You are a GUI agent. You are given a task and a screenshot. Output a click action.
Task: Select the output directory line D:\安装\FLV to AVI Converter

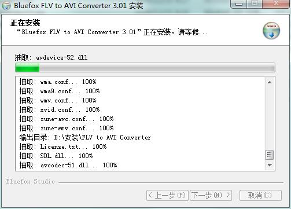pyautogui.click(x=85, y=137)
